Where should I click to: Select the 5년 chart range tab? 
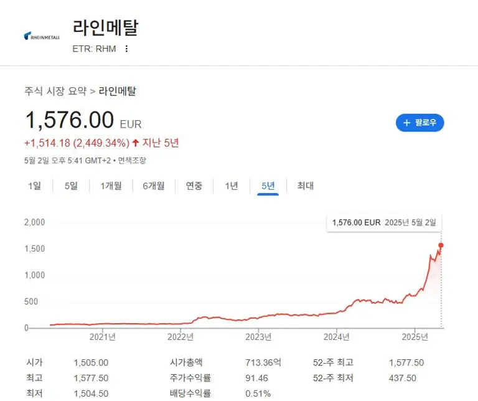point(268,186)
